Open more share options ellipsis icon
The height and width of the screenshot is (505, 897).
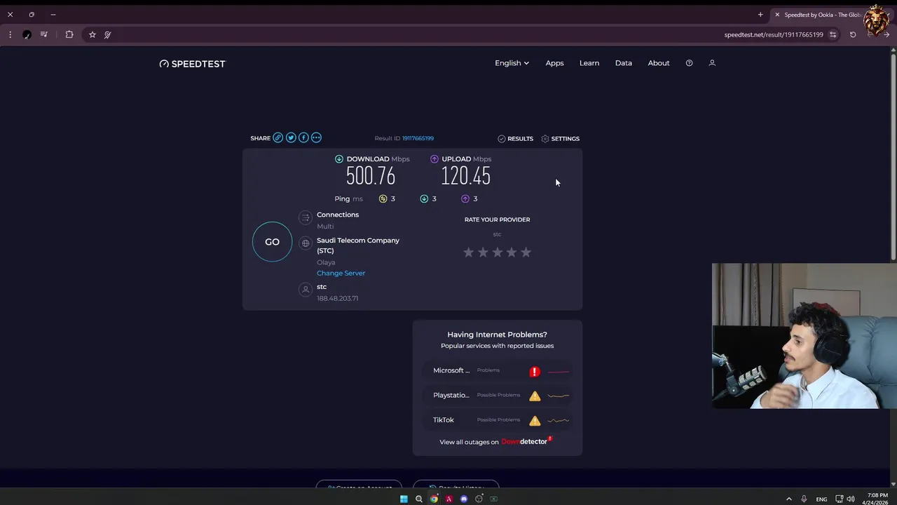[x=316, y=138]
